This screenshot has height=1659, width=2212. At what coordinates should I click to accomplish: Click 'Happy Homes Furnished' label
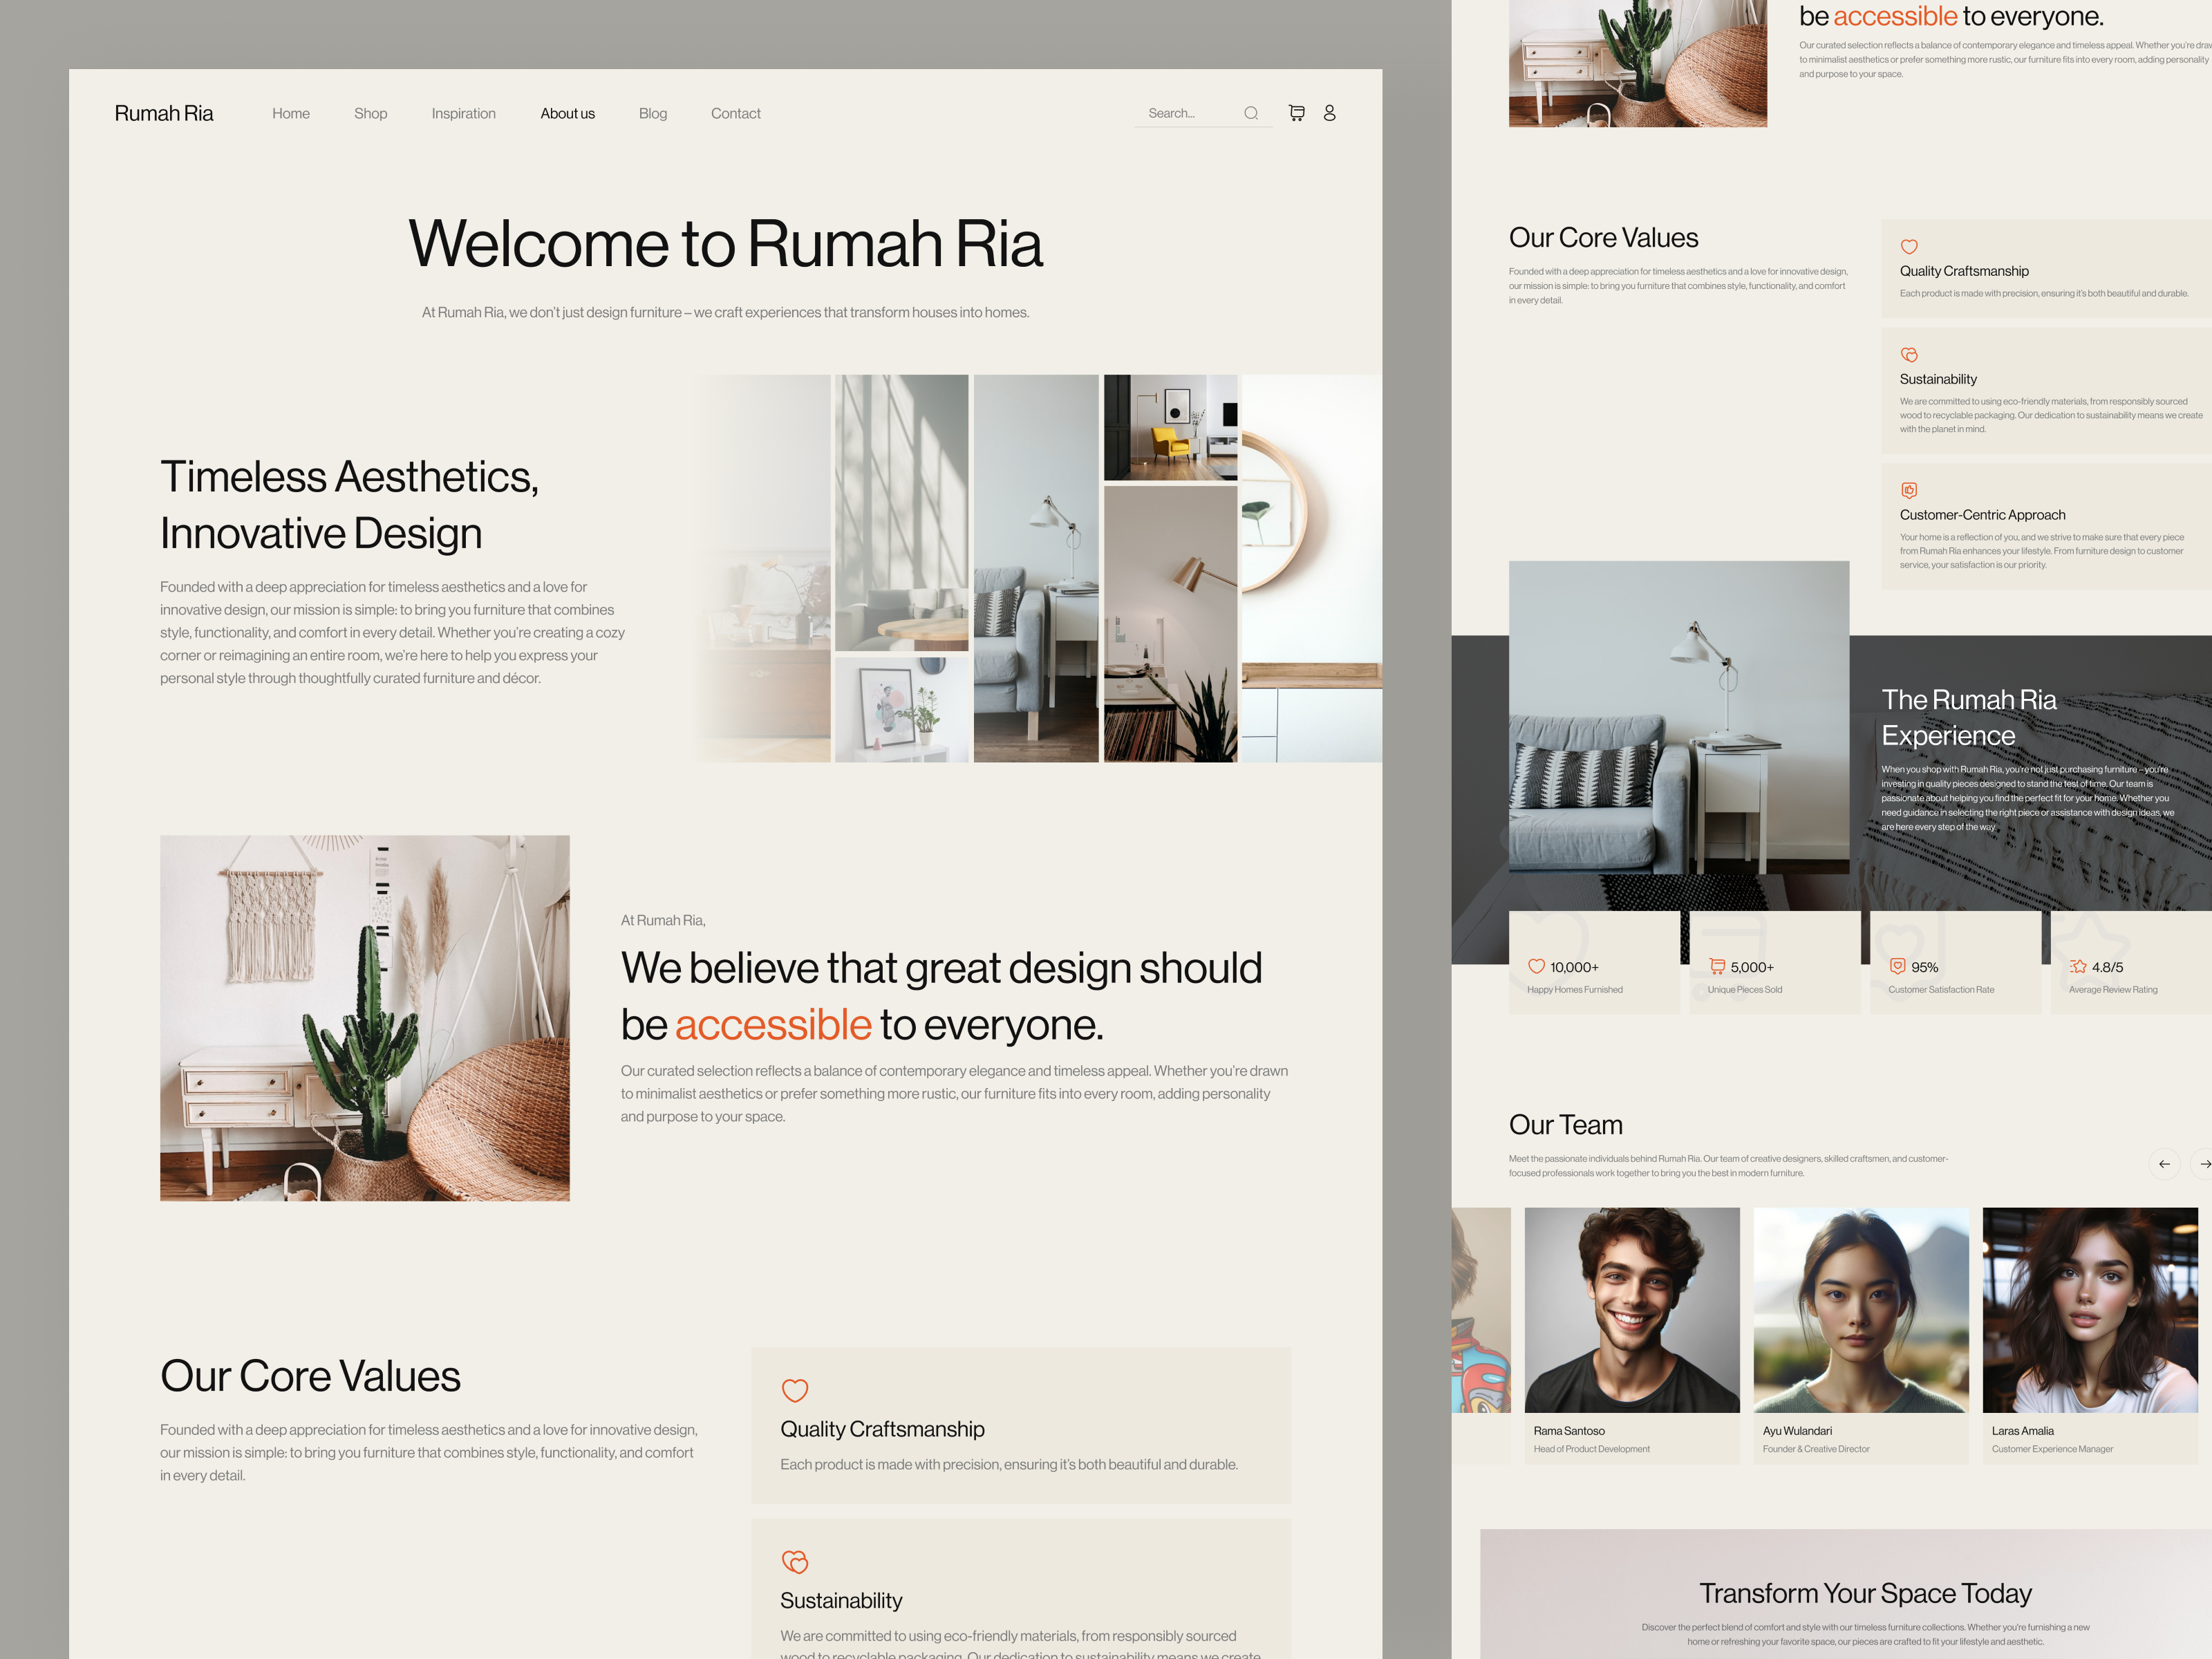point(1574,990)
